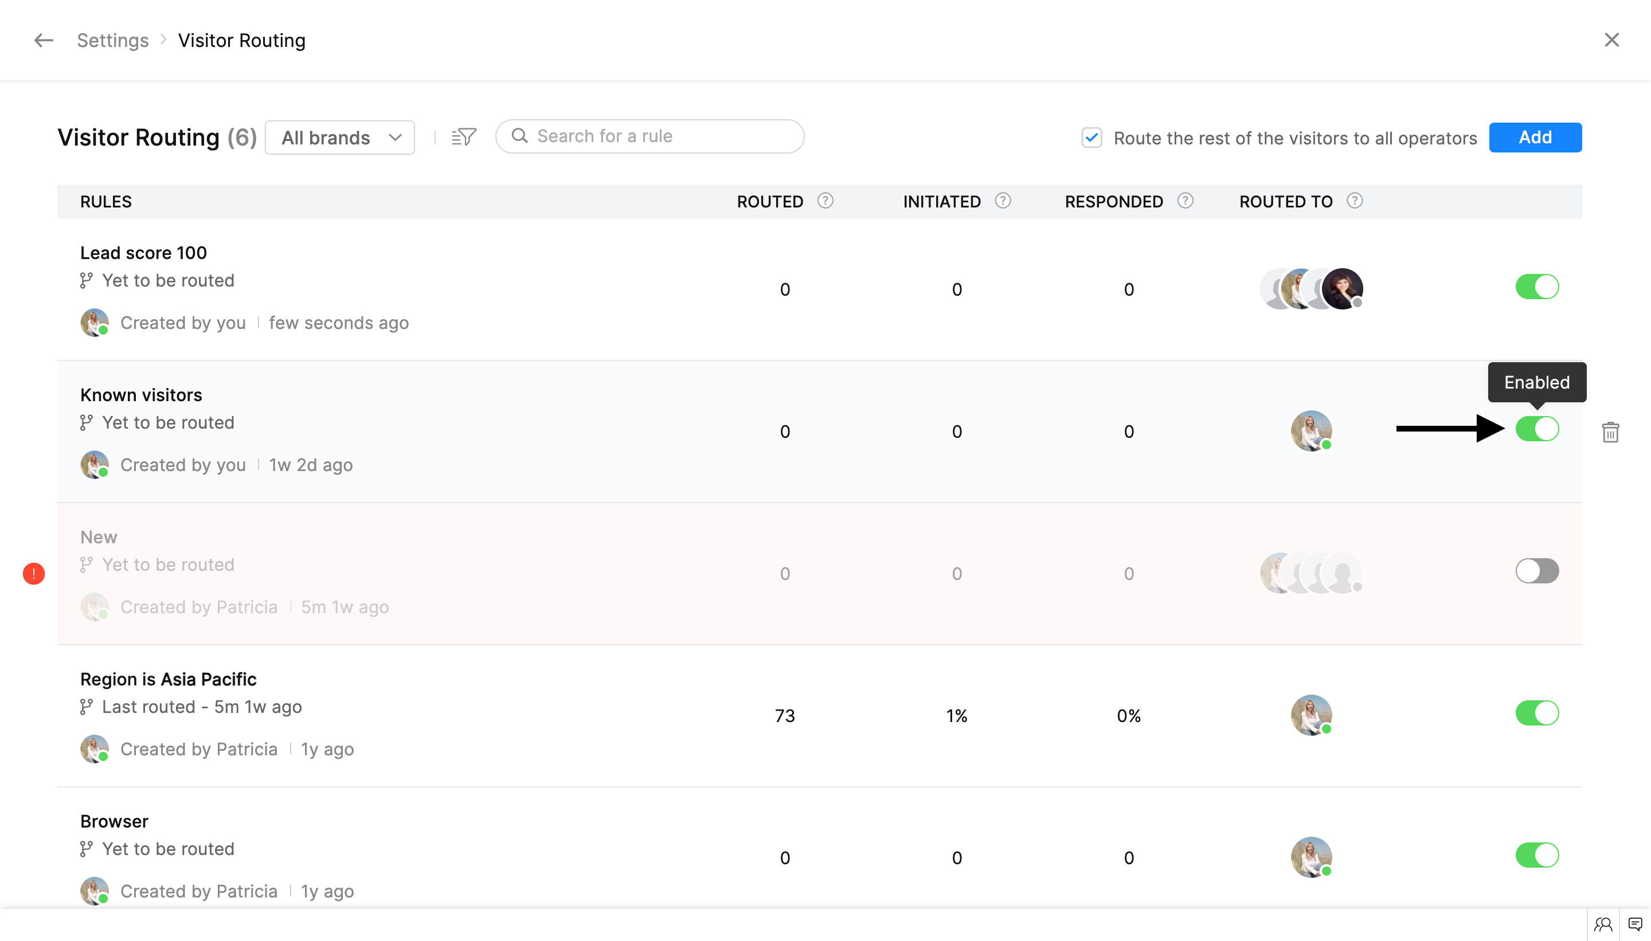Delete the Known visitors rule via trash icon
The image size is (1651, 941).
1610,432
